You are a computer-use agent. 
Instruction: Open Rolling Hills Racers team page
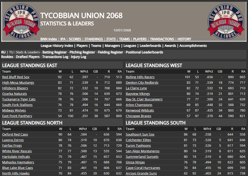coord(140,77)
